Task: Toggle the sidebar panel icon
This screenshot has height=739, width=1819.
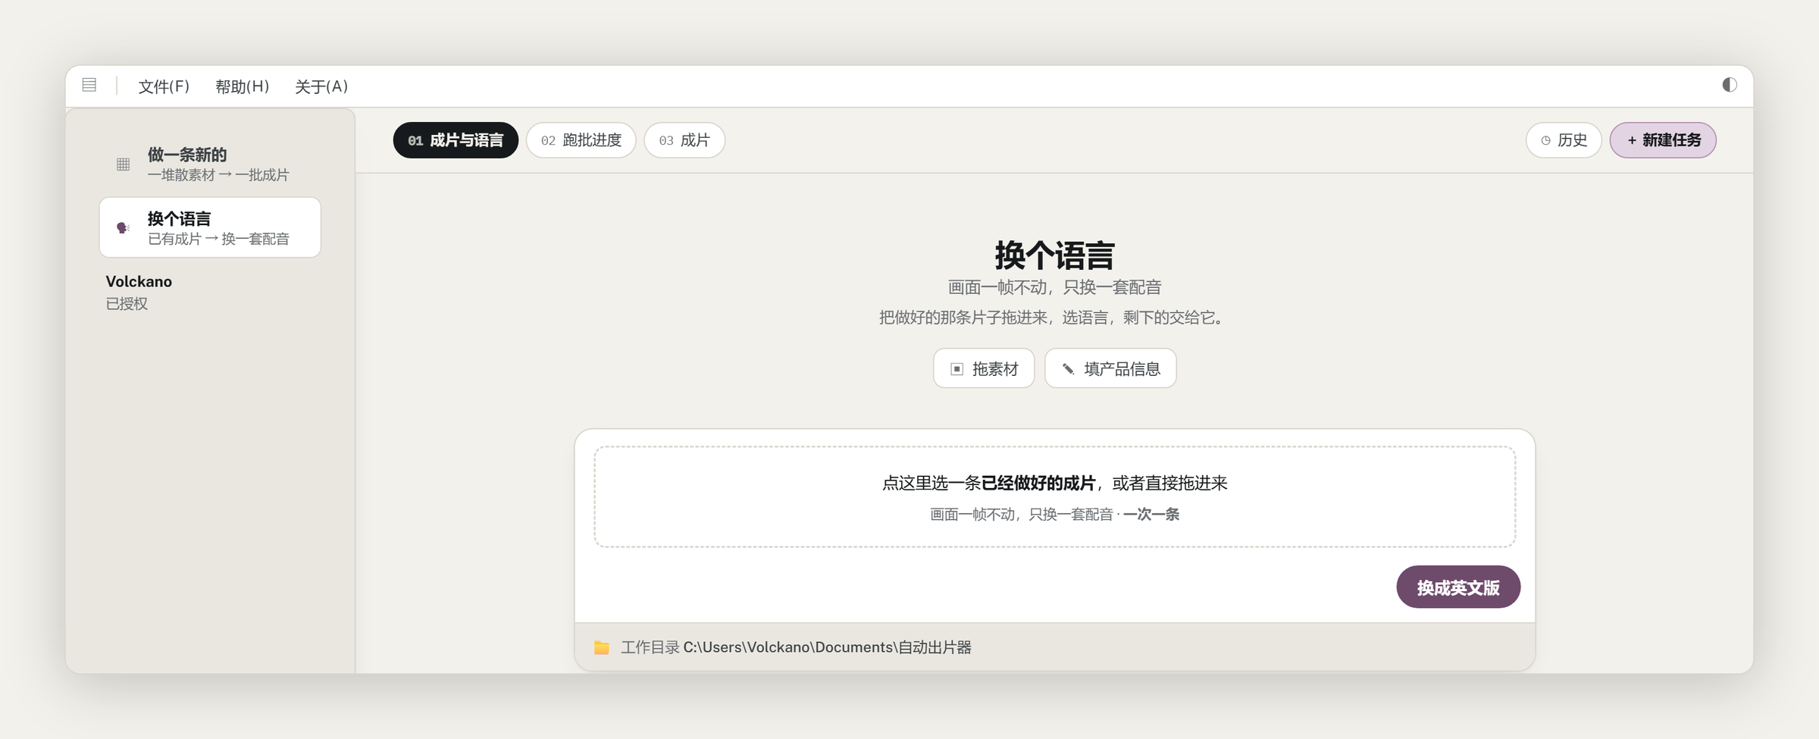Action: [89, 85]
